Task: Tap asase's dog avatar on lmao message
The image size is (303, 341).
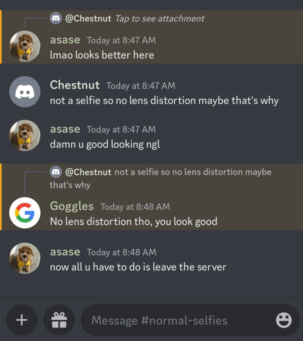Action: 25,46
